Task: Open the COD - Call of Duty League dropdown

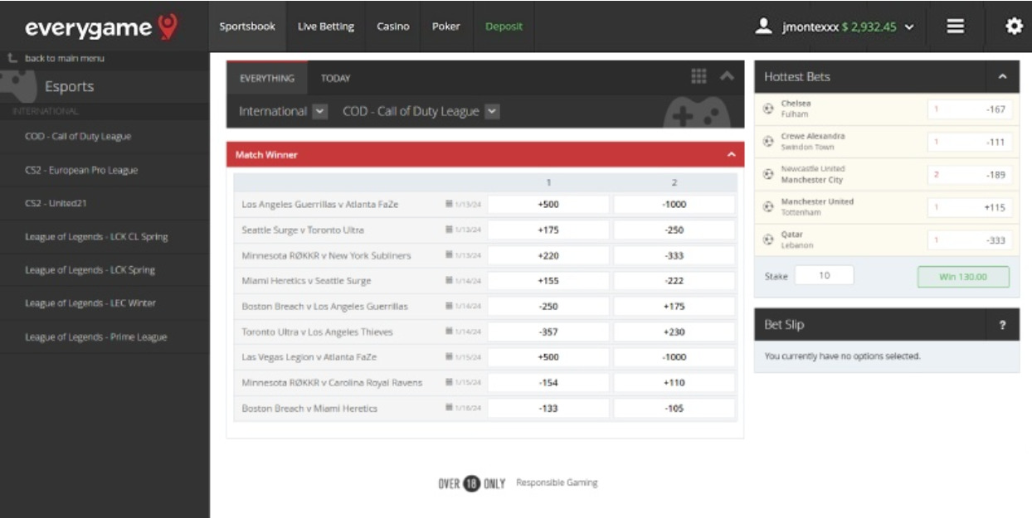Action: click(x=492, y=111)
